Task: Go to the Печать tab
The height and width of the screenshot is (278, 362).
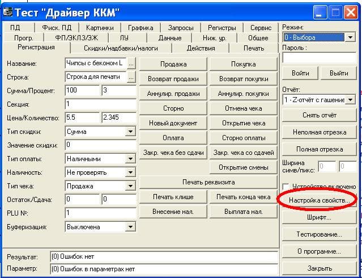Action: (x=254, y=48)
